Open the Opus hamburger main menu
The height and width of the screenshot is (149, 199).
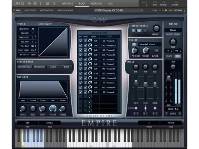tap(30, 3)
